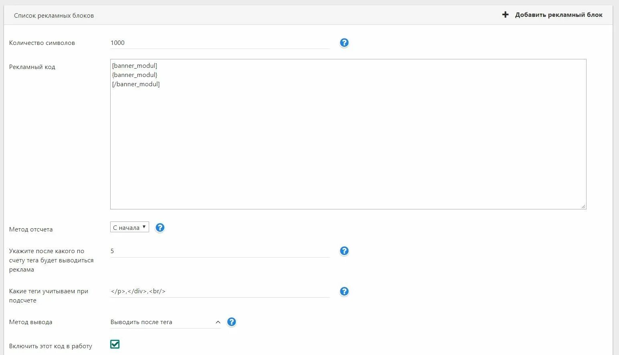Click the 'Метод отсчета' label
Viewport: 619px width, 355px height.
coord(31,229)
